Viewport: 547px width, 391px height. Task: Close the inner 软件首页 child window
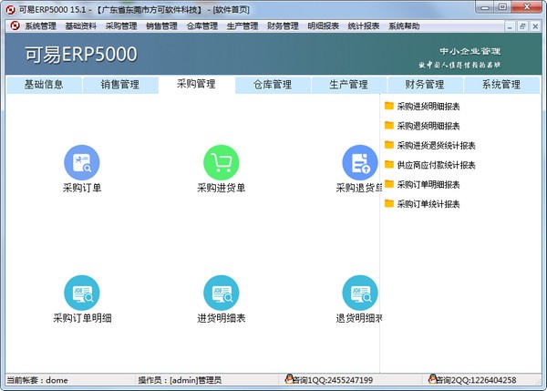(x=535, y=26)
